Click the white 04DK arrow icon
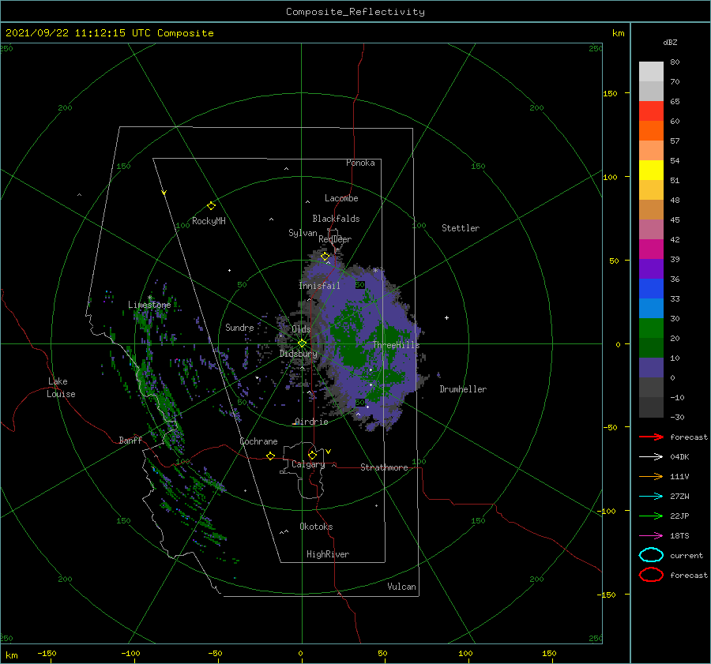Screen dimensions: 711x664 [651, 456]
